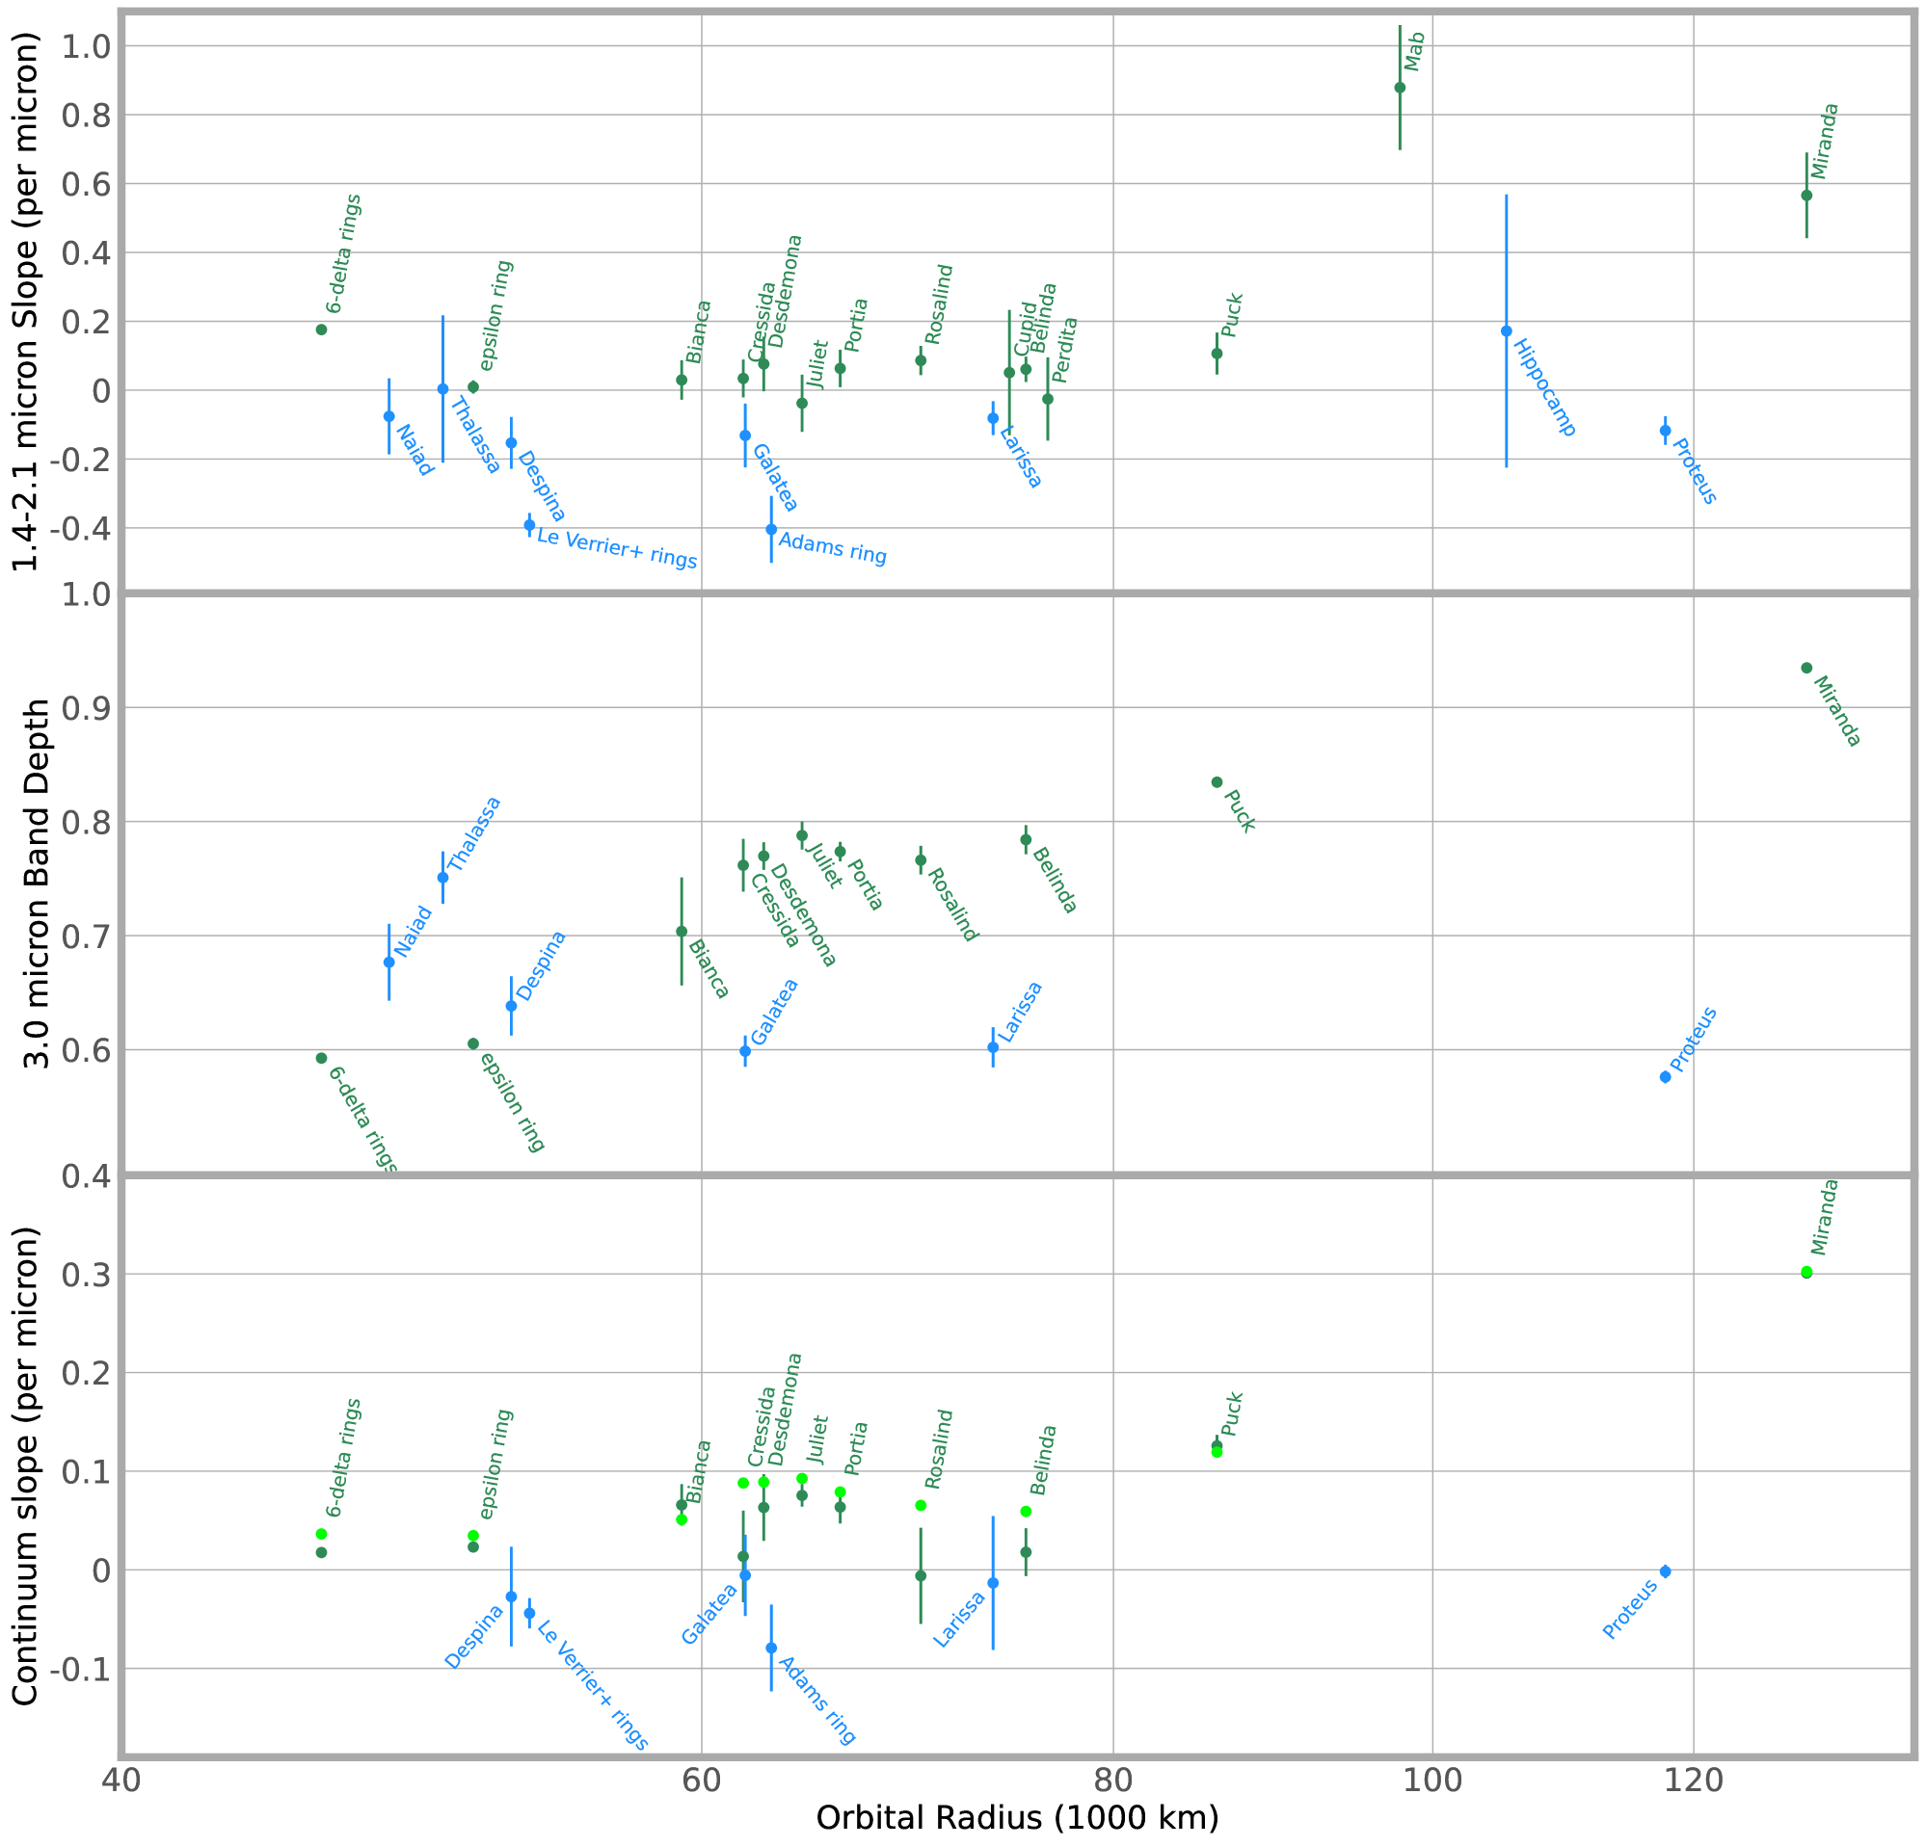Click the Mab data point in top panel
This screenshot has height=1847, width=1926.
coord(1400,88)
